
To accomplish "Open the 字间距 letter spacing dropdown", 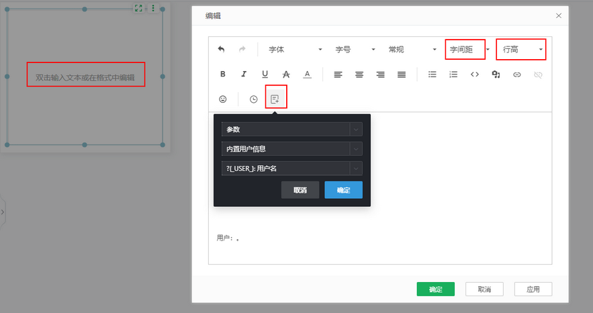I will (x=469, y=50).
